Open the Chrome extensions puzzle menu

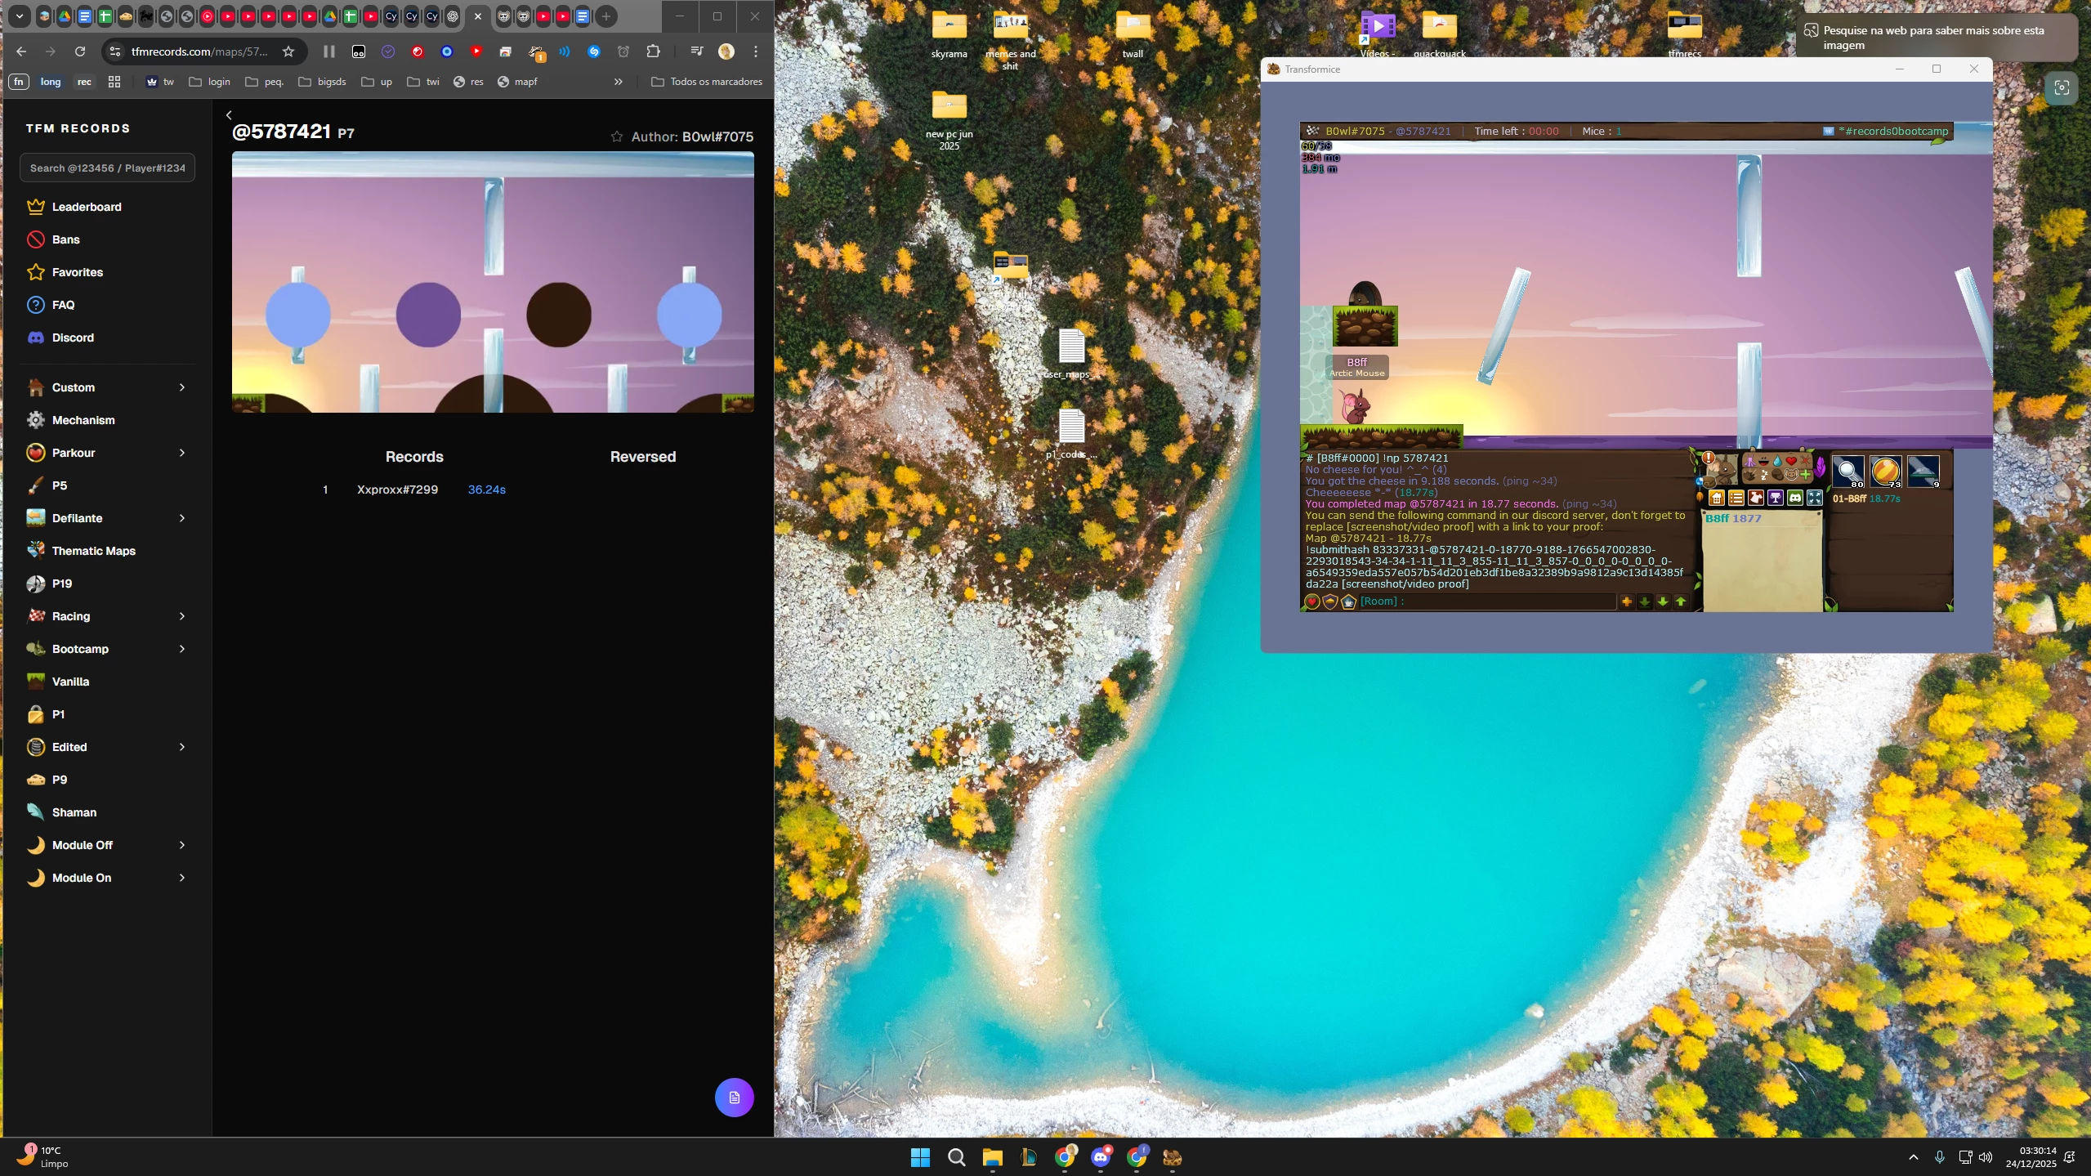click(653, 51)
